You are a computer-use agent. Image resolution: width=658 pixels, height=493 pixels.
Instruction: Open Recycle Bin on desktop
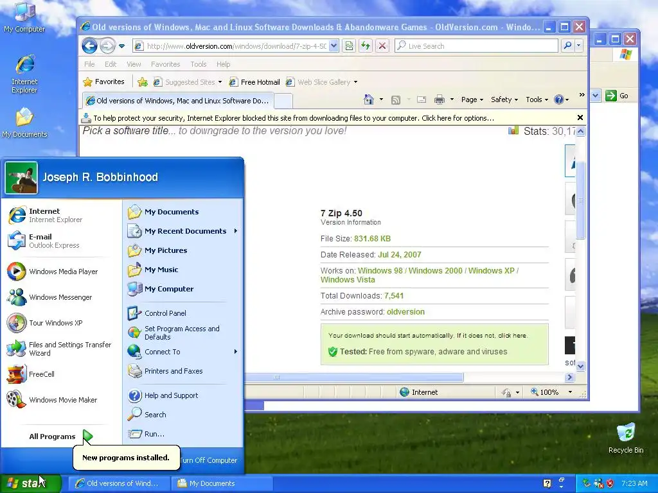pos(626,438)
